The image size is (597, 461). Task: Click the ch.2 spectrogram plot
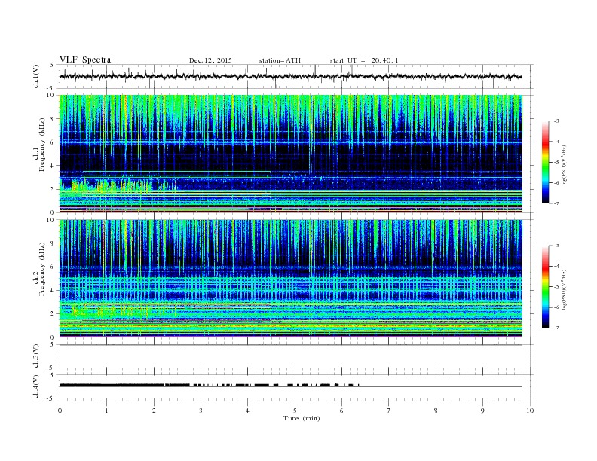click(x=291, y=279)
